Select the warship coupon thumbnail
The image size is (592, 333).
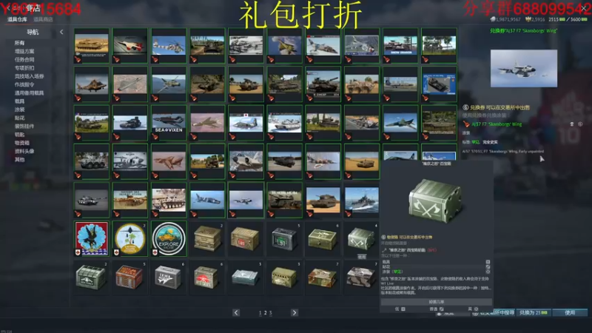pos(361,200)
